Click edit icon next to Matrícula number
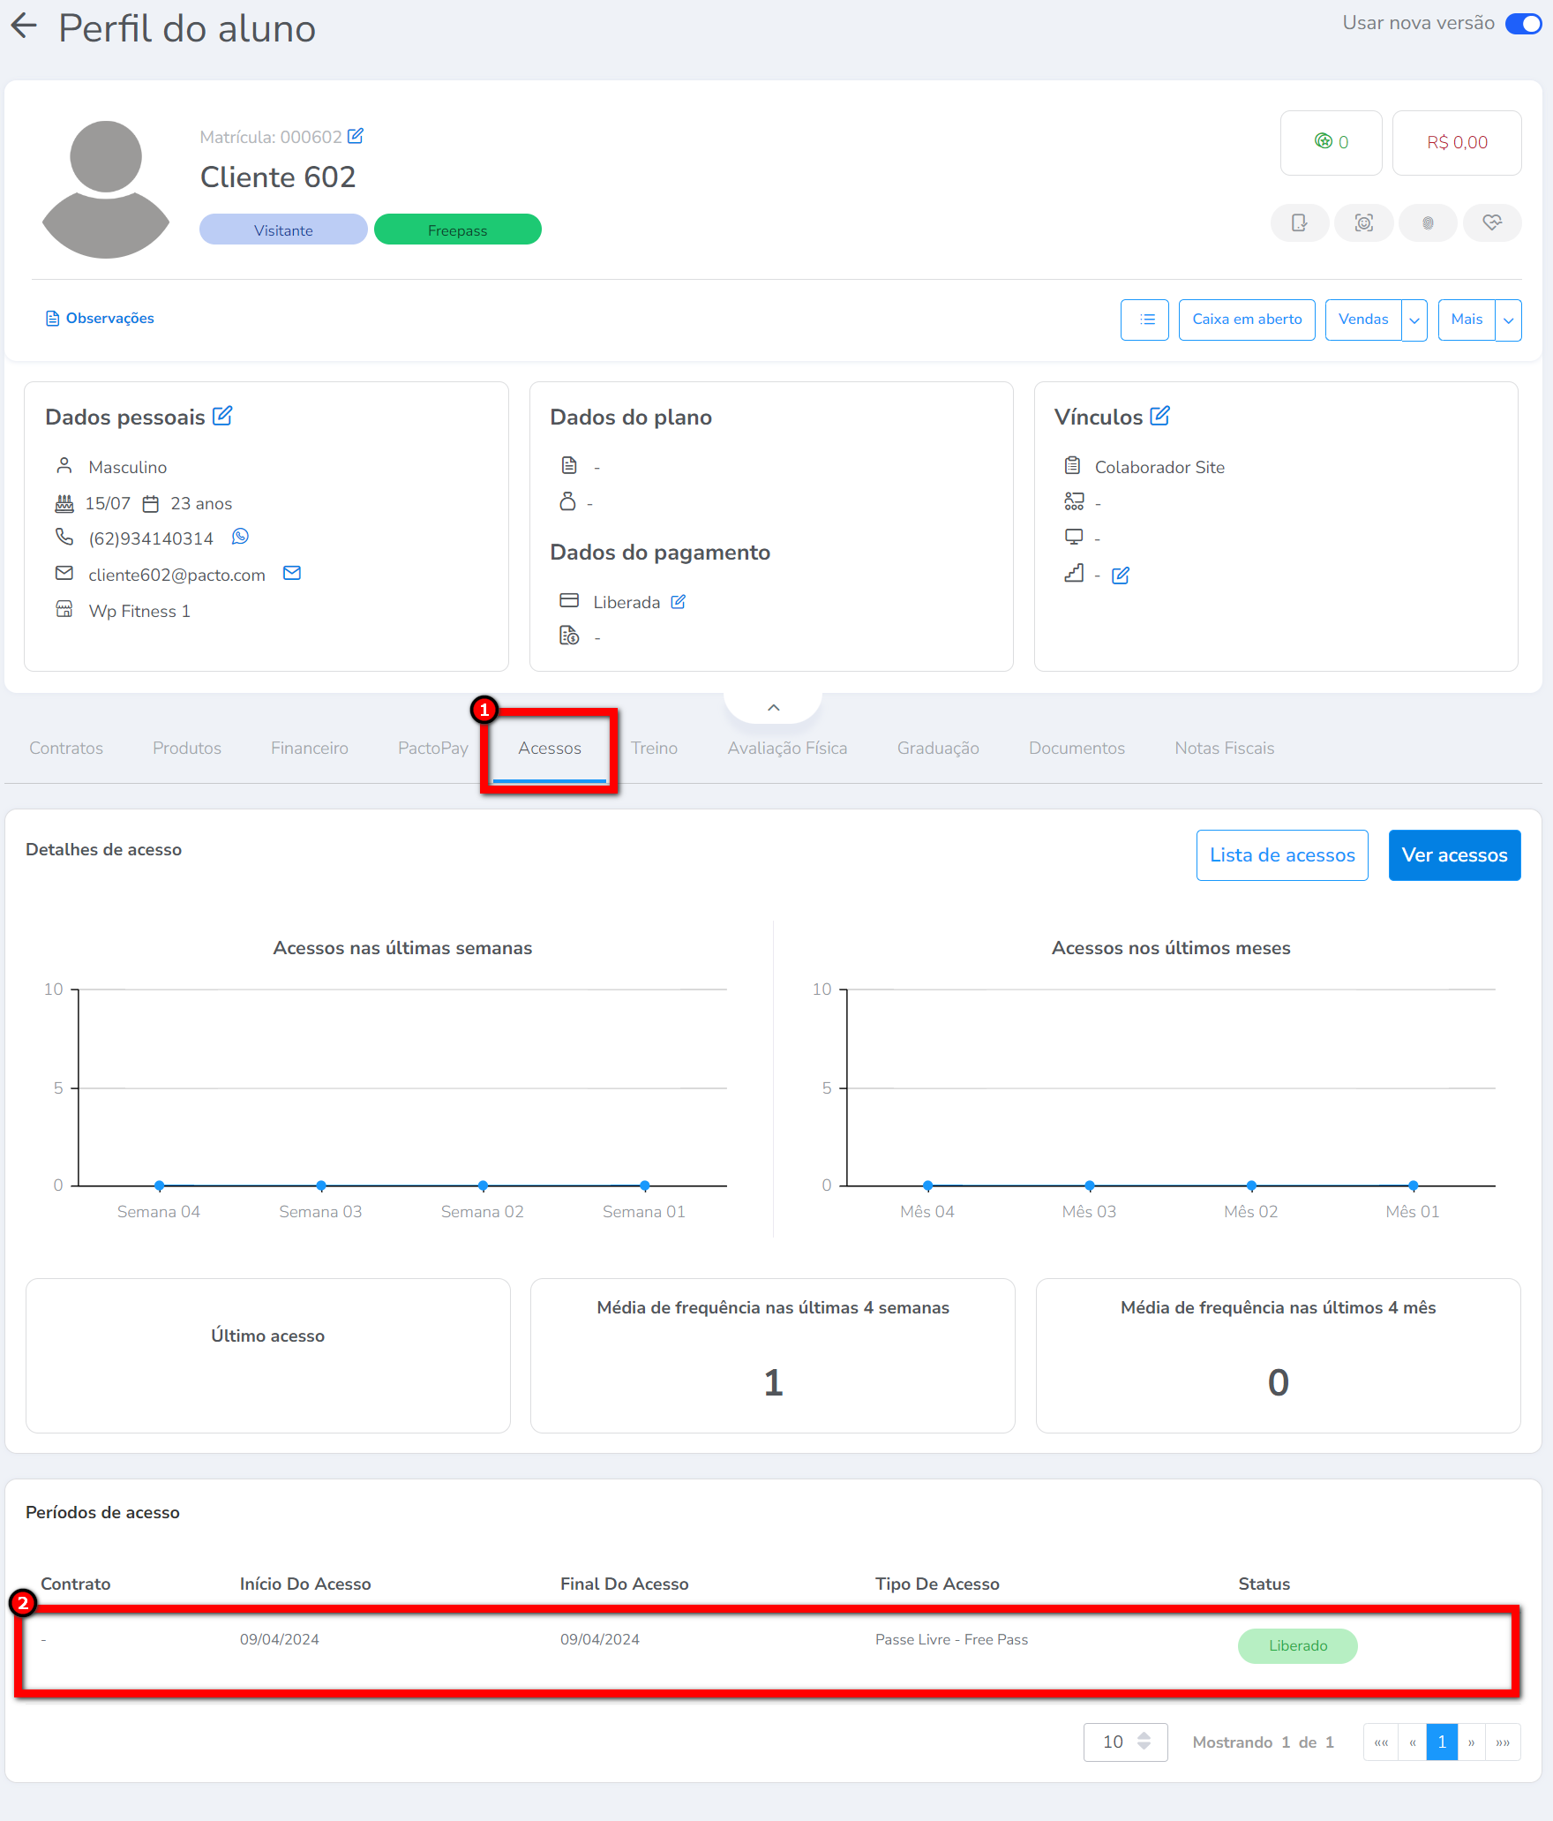Screen dimensions: 1553x1821 click(x=356, y=136)
